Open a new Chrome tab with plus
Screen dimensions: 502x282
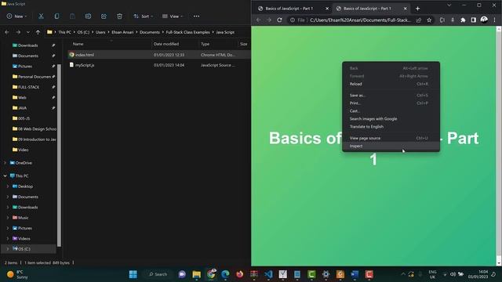[x=417, y=9]
